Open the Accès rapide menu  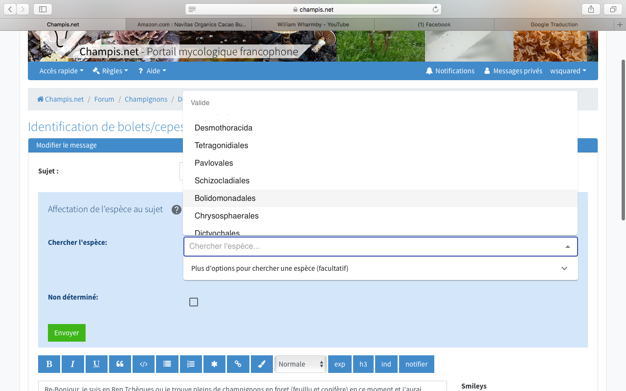click(x=61, y=71)
